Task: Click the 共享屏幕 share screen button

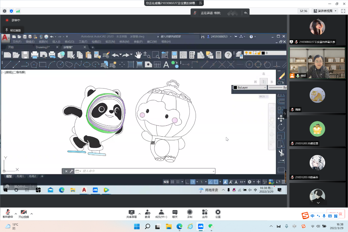Action: pyautogui.click(x=131, y=214)
